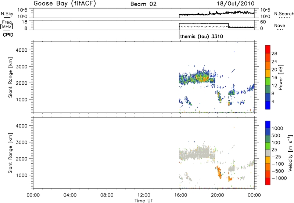The width and height of the screenshot is (294, 203).
Task: Click the 'Power [dB]' color bar title
Action: [280, 77]
